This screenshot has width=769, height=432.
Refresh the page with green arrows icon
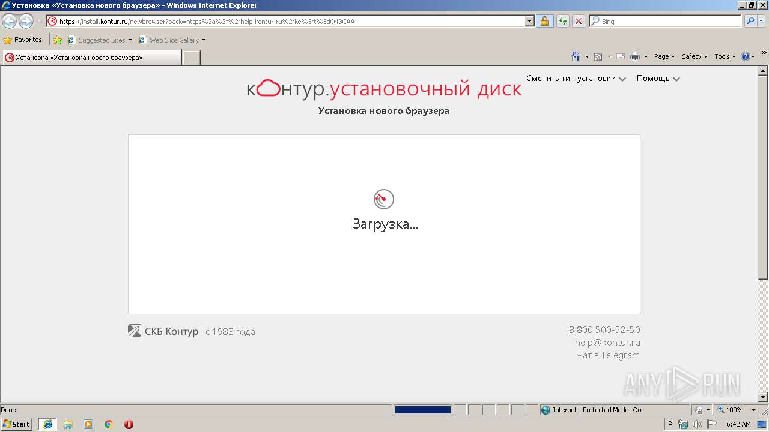coord(562,21)
